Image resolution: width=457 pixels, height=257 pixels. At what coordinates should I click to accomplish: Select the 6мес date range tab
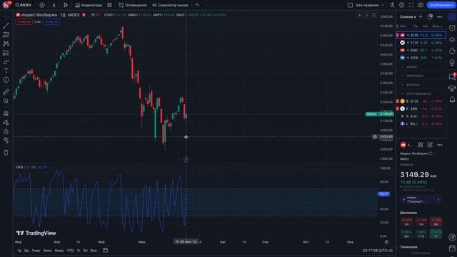coord(59,251)
